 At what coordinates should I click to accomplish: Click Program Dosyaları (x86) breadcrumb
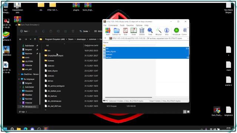tap(55, 39)
